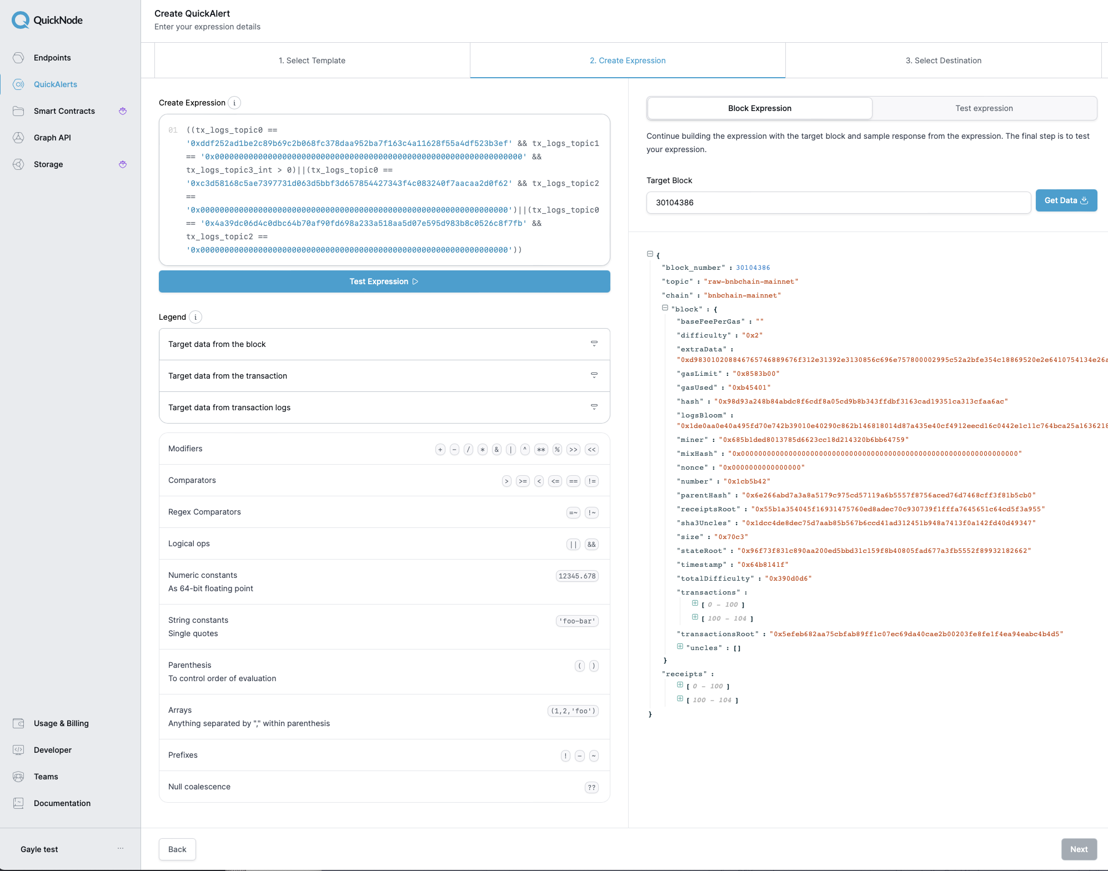Expand Target data from the block

tap(384, 344)
